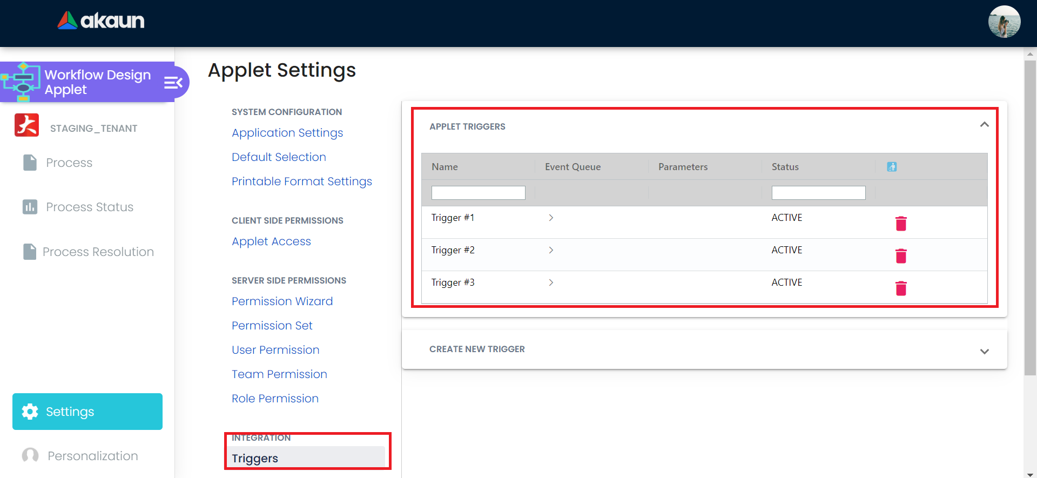Click the Name filter input field
The width and height of the screenshot is (1037, 478).
pyautogui.click(x=478, y=193)
